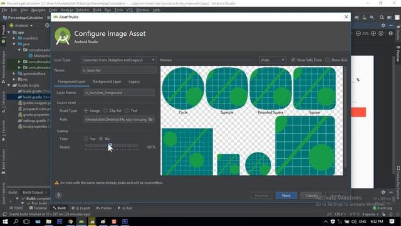
Task: Set Trim to No
Action: click(x=101, y=139)
